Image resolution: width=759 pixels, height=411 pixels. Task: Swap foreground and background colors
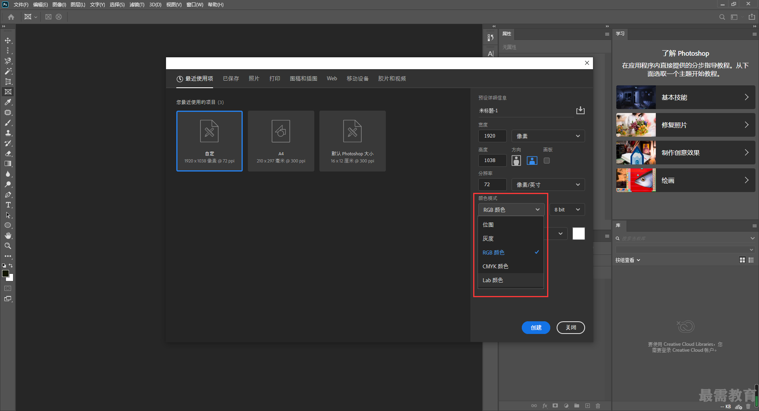[x=11, y=266]
